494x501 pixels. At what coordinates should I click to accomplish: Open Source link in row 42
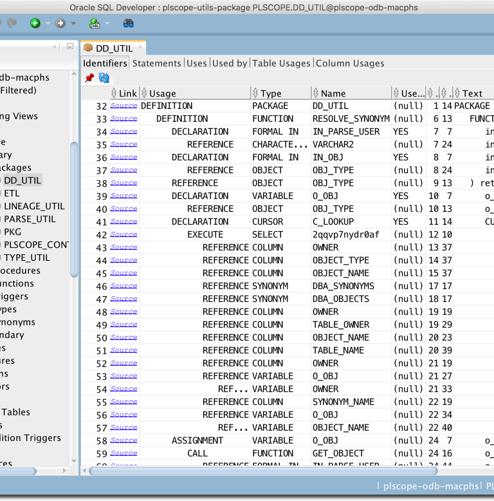(x=123, y=234)
